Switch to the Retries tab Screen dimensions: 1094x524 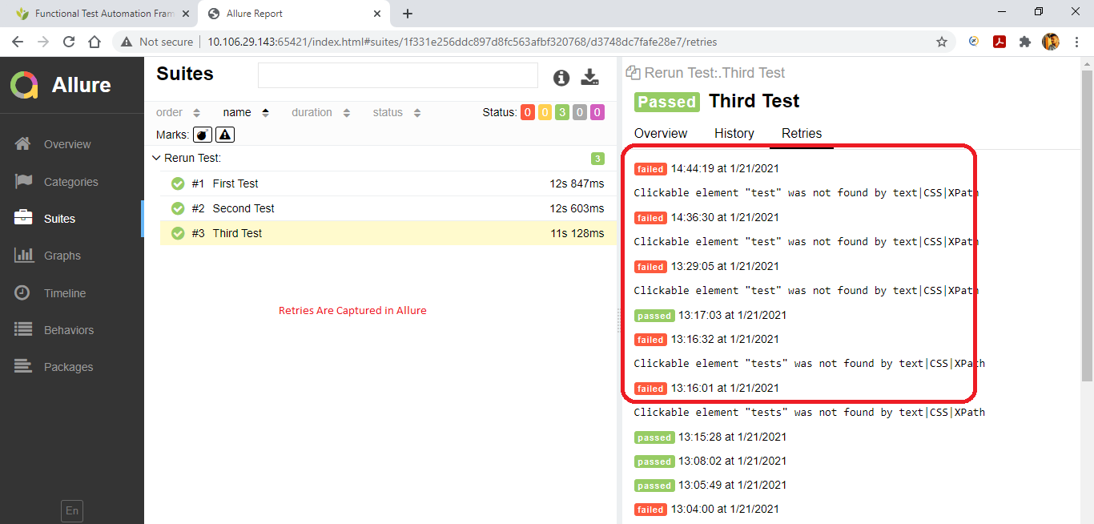(802, 133)
